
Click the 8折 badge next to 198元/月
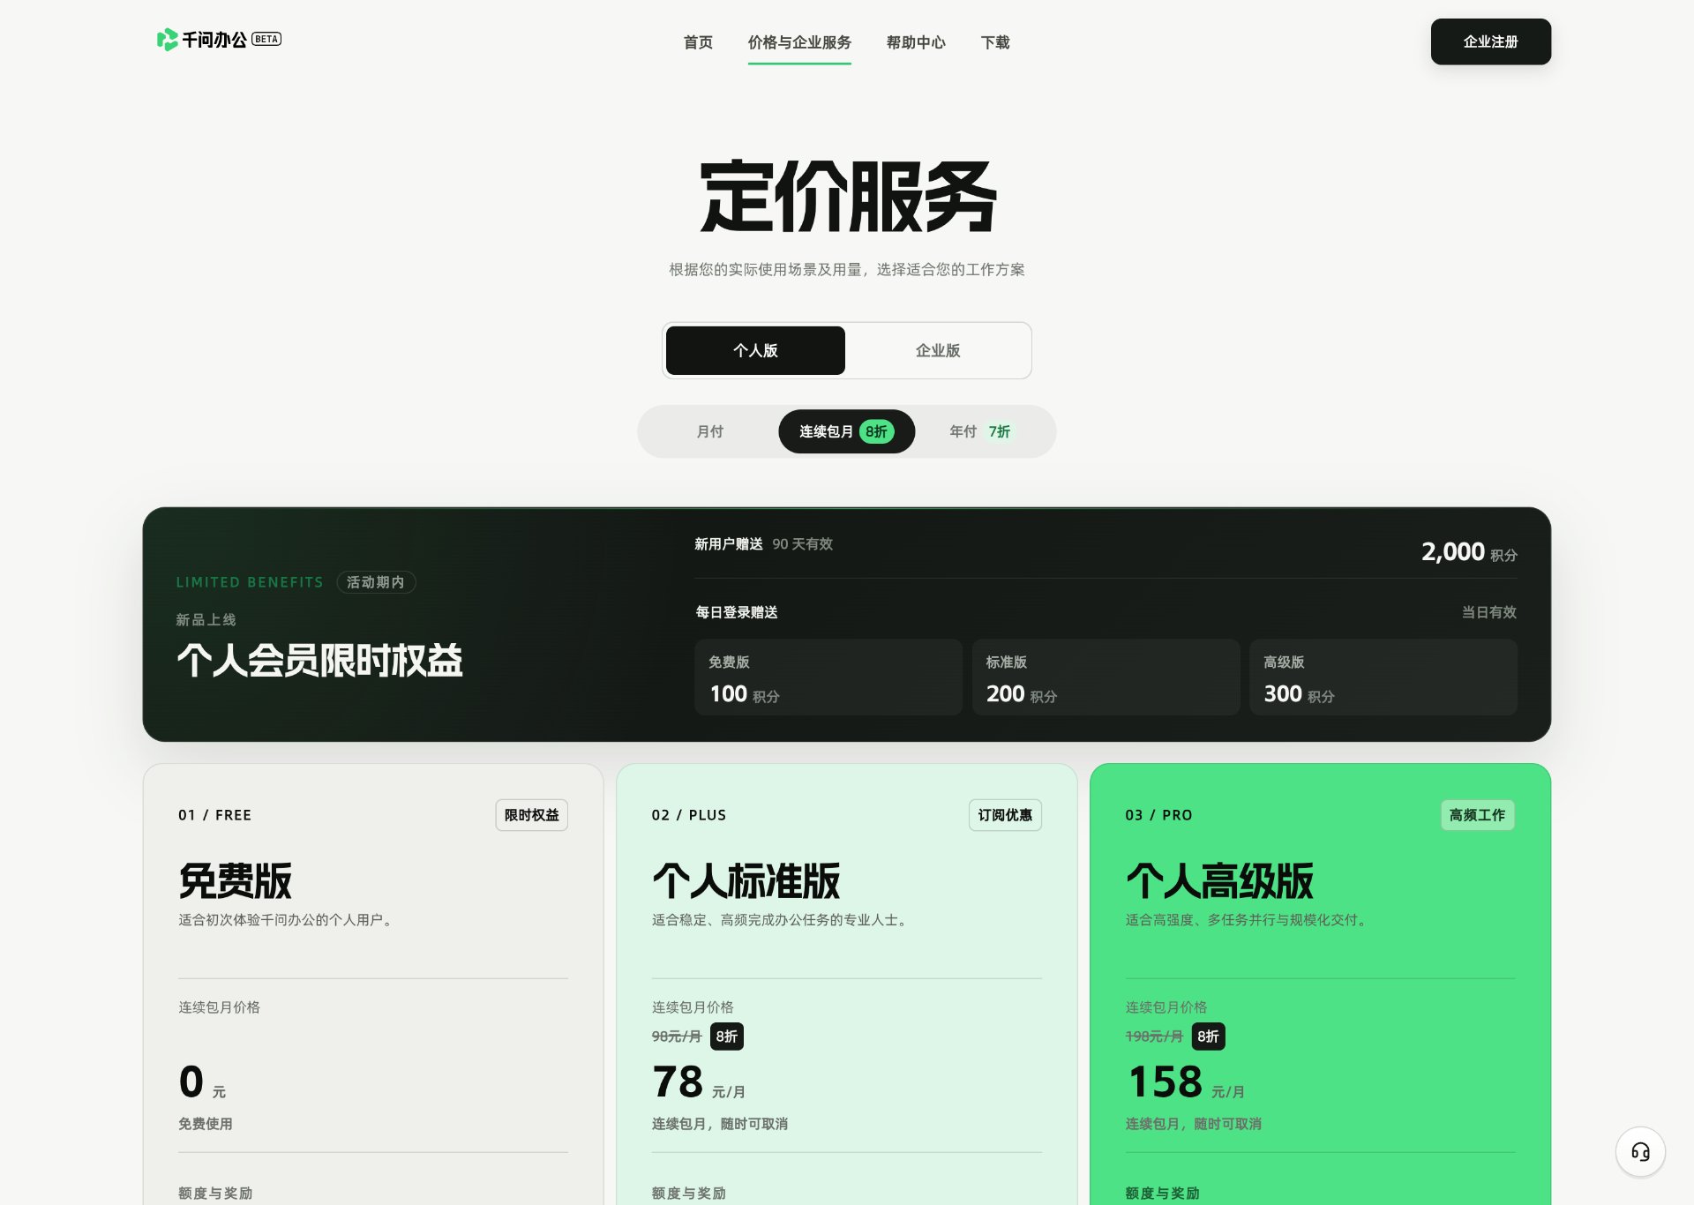pos(1208,1037)
